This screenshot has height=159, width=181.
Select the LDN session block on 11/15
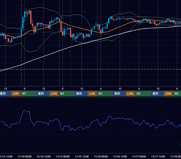click(92, 94)
